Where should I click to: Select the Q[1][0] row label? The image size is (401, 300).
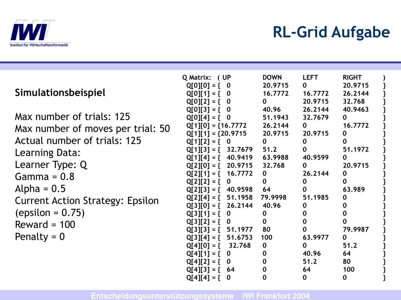click(198, 125)
